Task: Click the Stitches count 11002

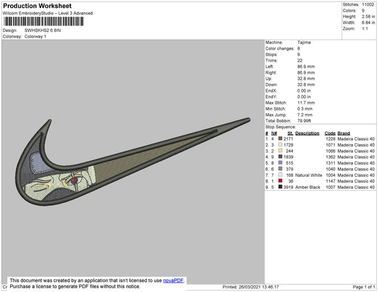Action: click(368, 4)
